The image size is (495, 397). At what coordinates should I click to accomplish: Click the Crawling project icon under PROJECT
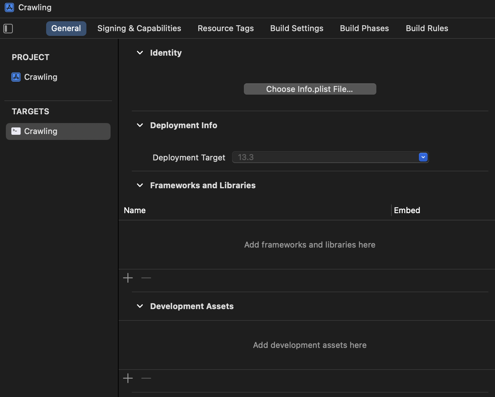coord(16,77)
